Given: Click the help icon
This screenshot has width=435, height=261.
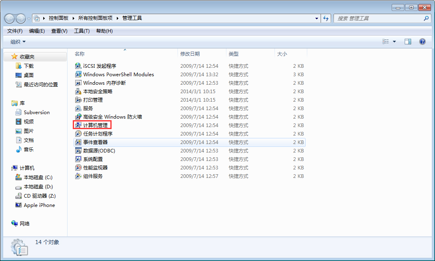Looking at the screenshot, I should tap(422, 41).
